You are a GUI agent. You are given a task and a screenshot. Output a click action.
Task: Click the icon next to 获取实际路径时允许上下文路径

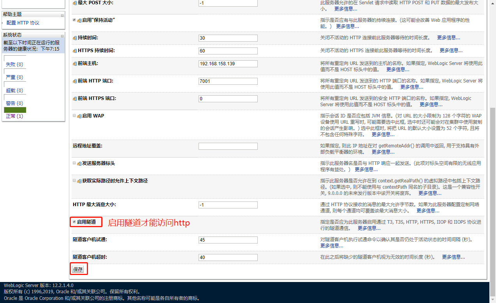79,181
